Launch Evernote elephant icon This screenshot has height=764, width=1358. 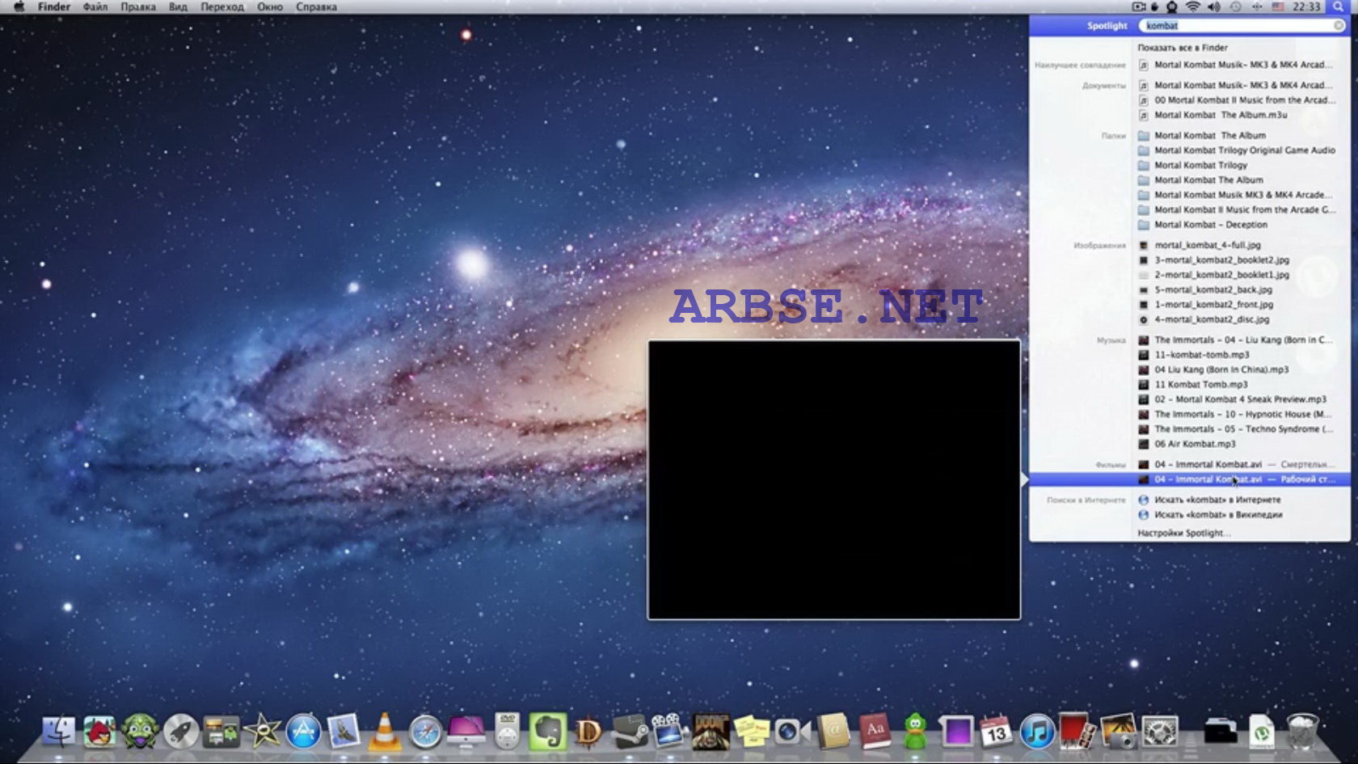[548, 731]
